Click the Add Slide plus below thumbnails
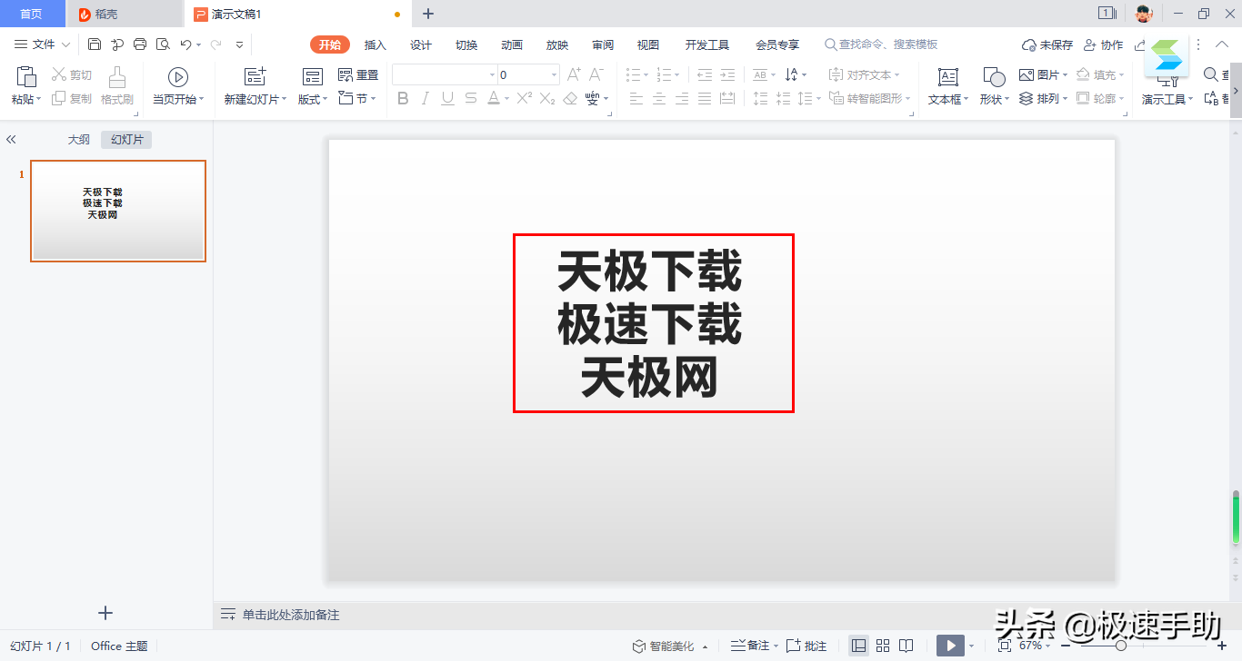The width and height of the screenshot is (1242, 661). pos(105,613)
